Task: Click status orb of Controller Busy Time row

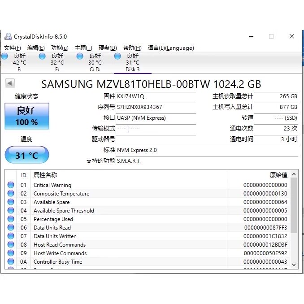Action: [x=11, y=261]
